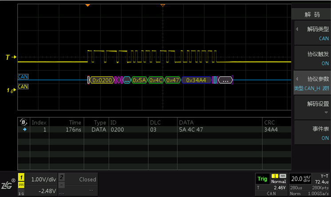Click the 1:1 probe ratio label

[x=21, y=193]
